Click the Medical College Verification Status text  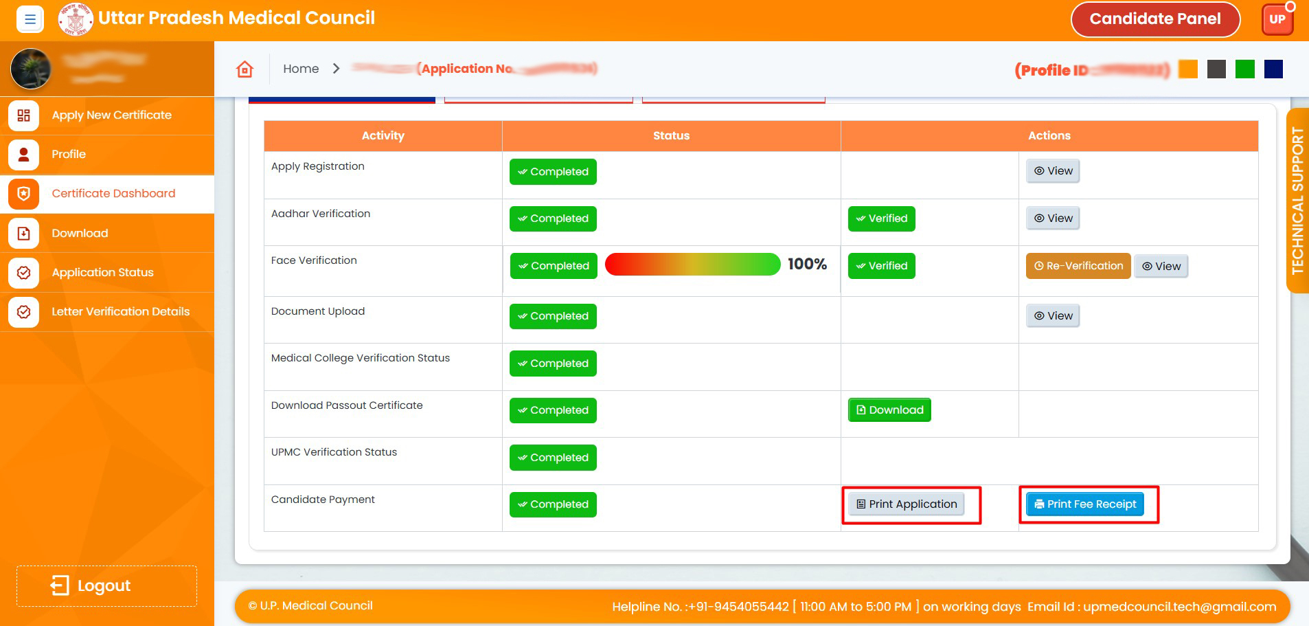[361, 358]
